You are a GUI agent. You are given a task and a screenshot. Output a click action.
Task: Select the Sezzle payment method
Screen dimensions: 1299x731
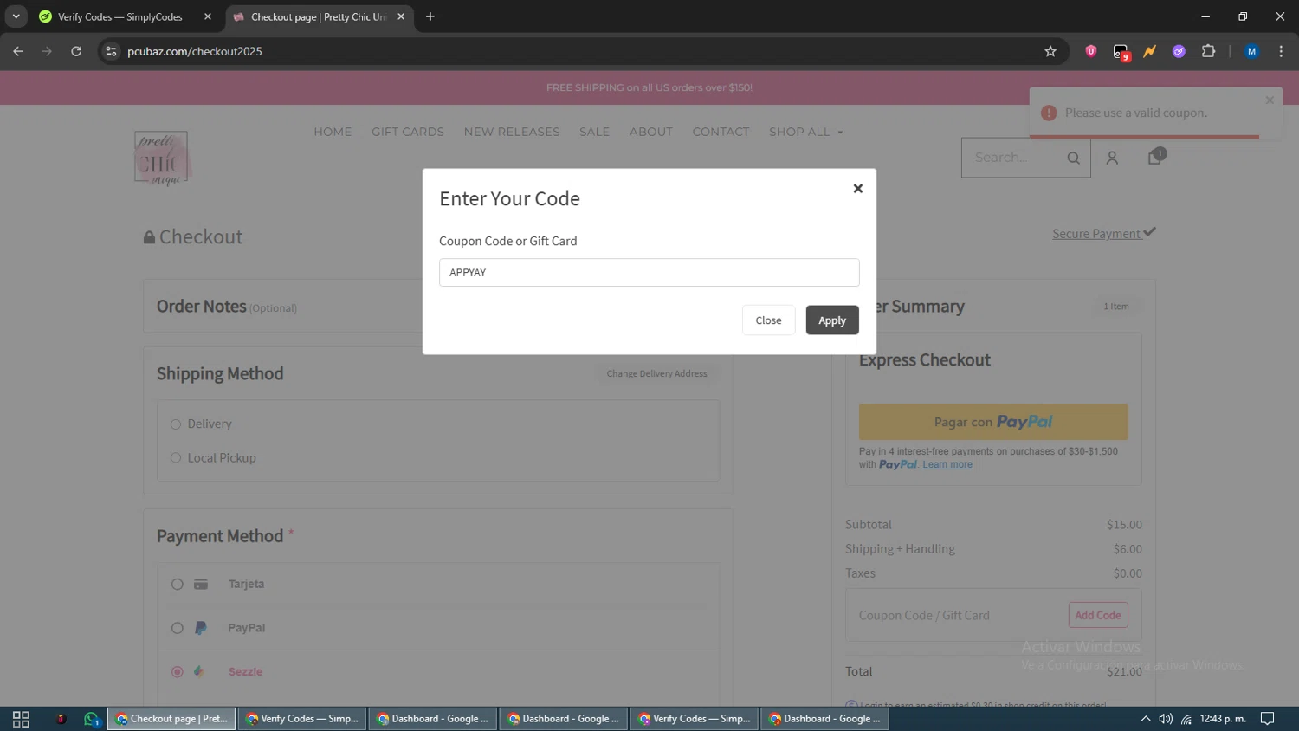(178, 671)
